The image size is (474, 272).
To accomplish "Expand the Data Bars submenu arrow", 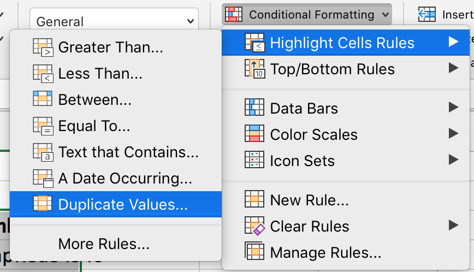I will coord(453,108).
